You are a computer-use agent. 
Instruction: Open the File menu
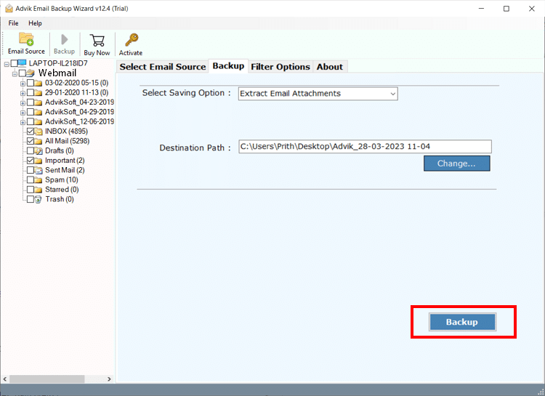tap(13, 23)
